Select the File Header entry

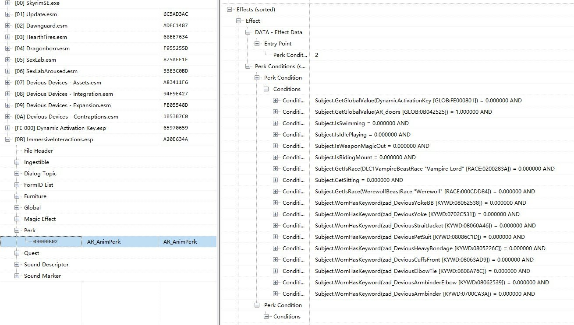pos(39,151)
